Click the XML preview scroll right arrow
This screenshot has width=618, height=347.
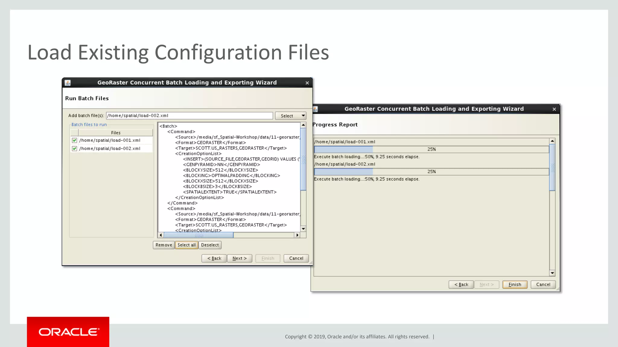pyautogui.click(x=298, y=235)
